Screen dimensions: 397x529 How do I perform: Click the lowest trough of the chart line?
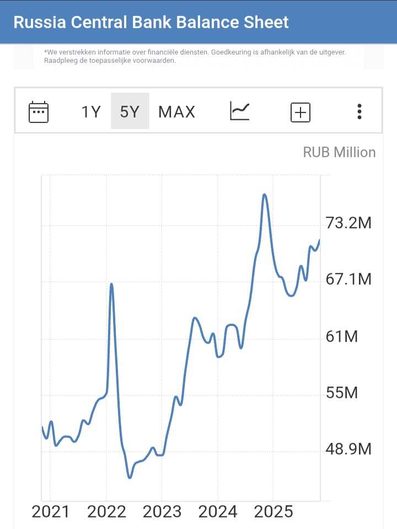click(130, 478)
